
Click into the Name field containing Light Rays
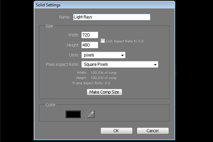point(112,17)
